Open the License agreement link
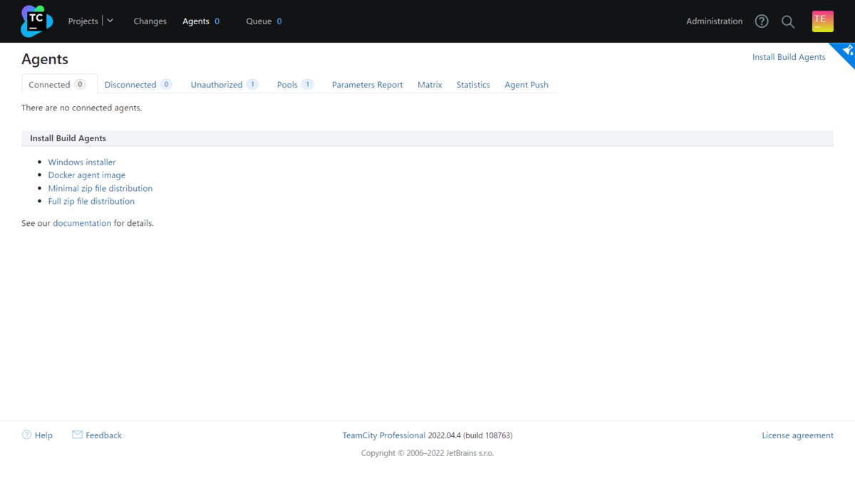This screenshot has width=855, height=481. pyautogui.click(x=797, y=435)
